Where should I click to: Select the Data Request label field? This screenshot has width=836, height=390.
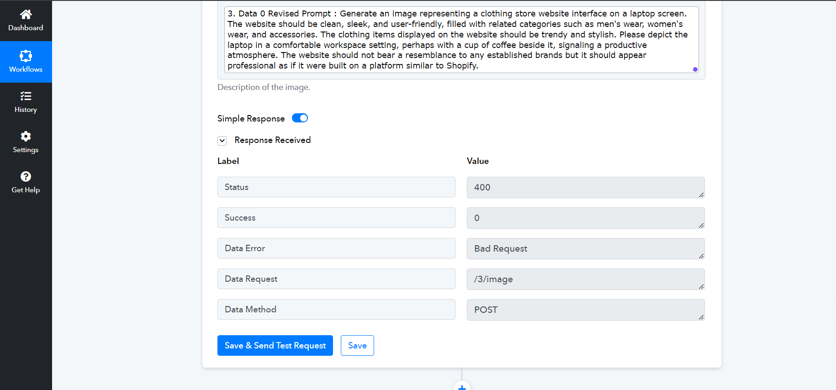tap(336, 279)
